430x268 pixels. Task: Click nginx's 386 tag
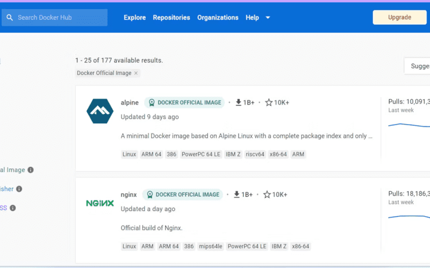[x=189, y=247]
